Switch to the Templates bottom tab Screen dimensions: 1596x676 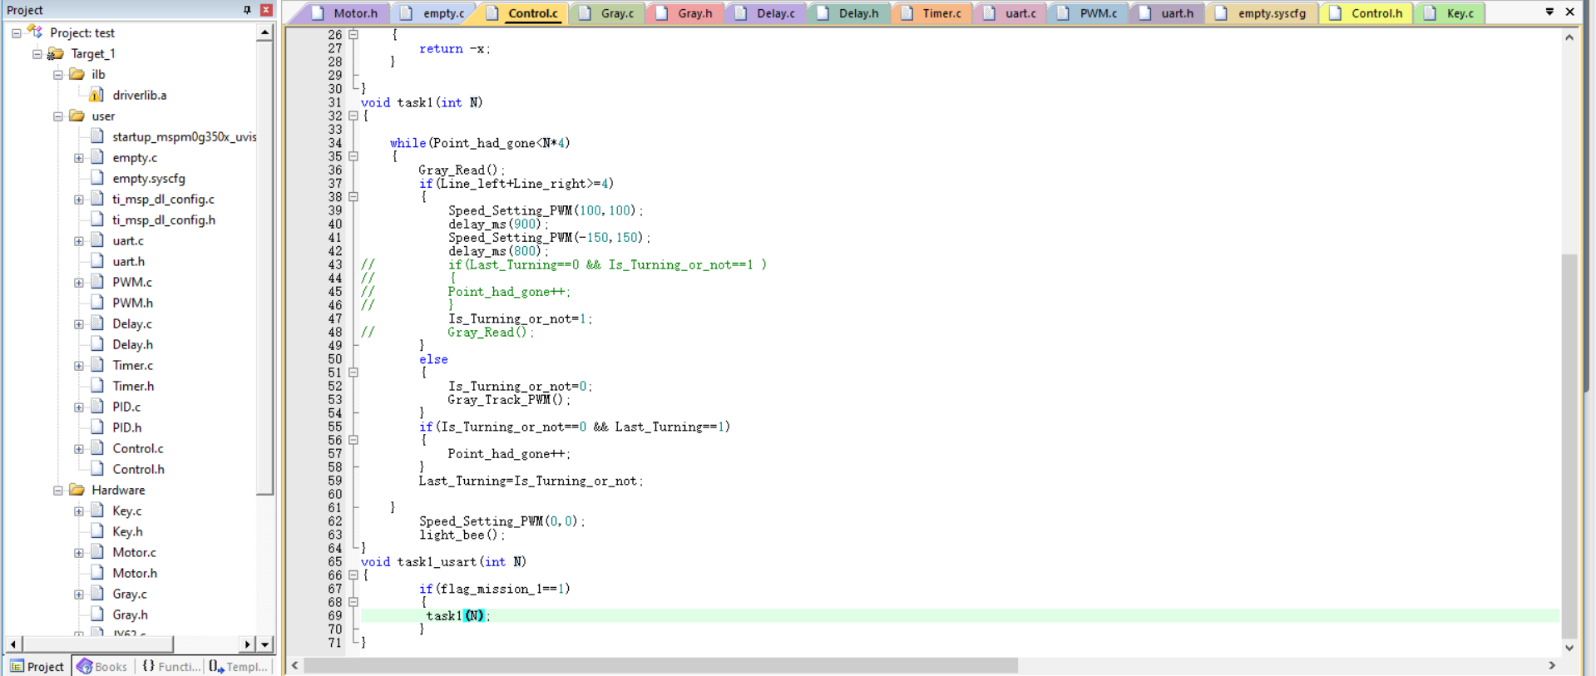point(239,667)
